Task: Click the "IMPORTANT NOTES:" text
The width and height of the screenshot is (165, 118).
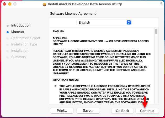Action: click(66, 80)
